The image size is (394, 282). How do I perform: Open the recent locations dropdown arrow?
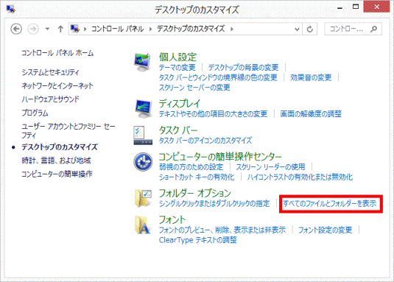pyautogui.click(x=47, y=29)
